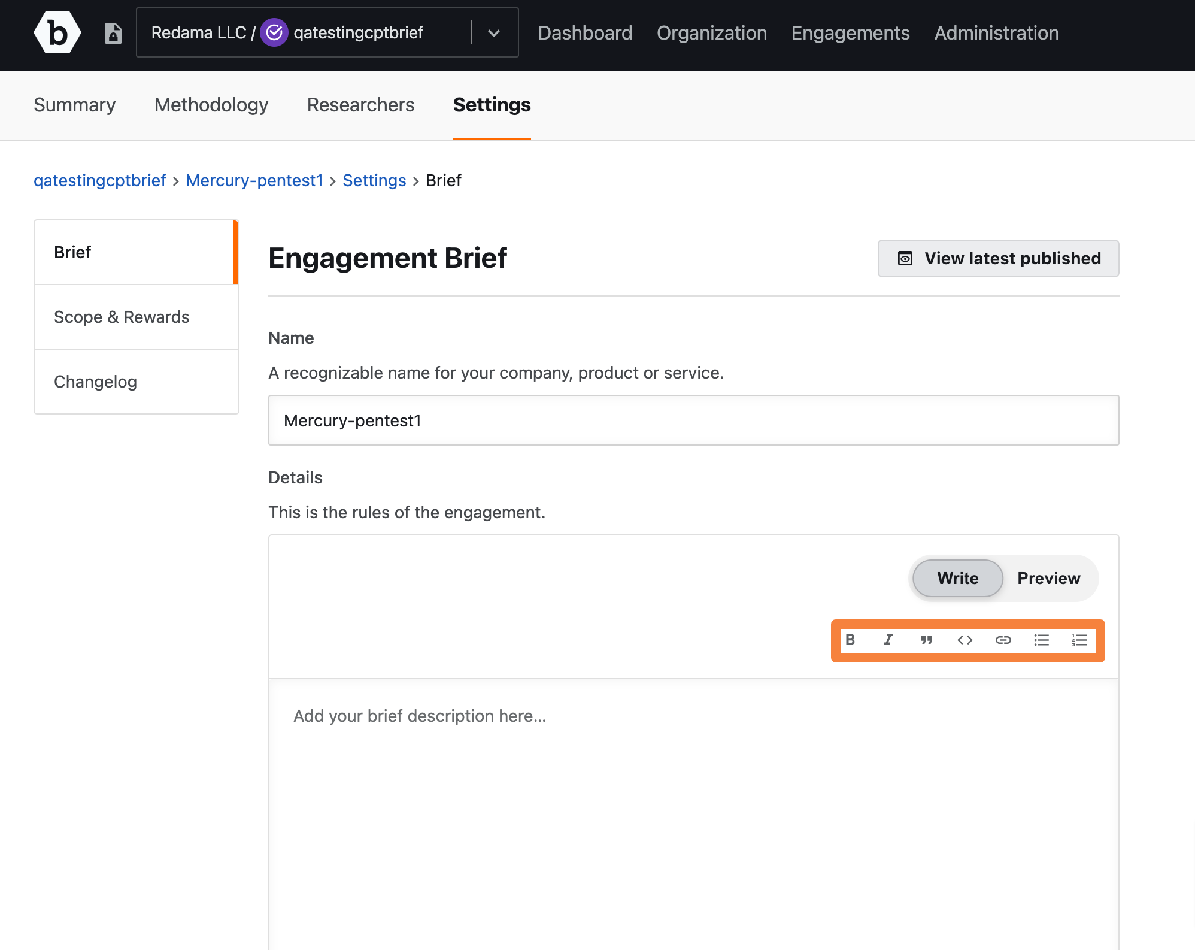Click the Italic formatting icon
Image resolution: width=1195 pixels, height=950 pixels.
[887, 640]
